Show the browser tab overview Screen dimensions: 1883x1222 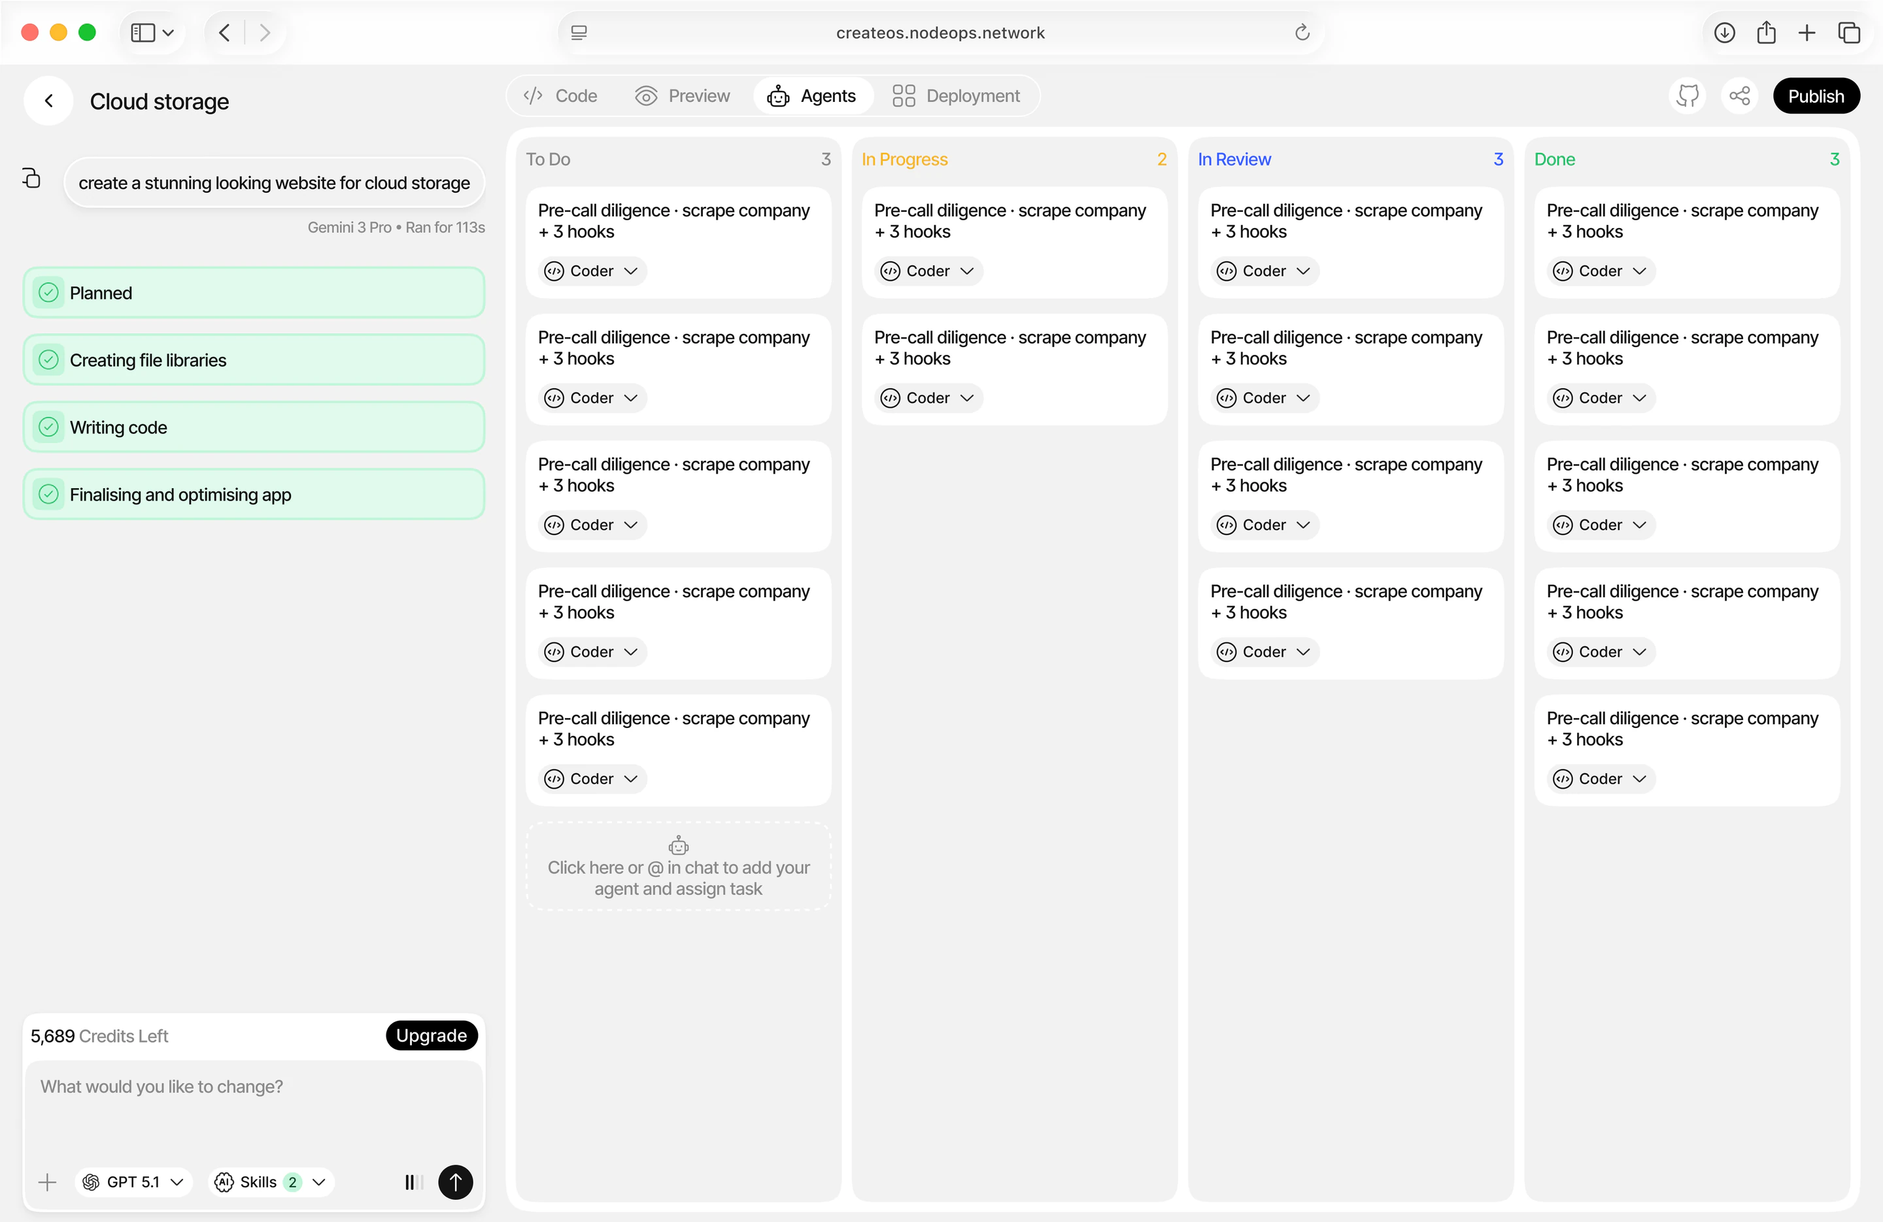(x=1848, y=33)
